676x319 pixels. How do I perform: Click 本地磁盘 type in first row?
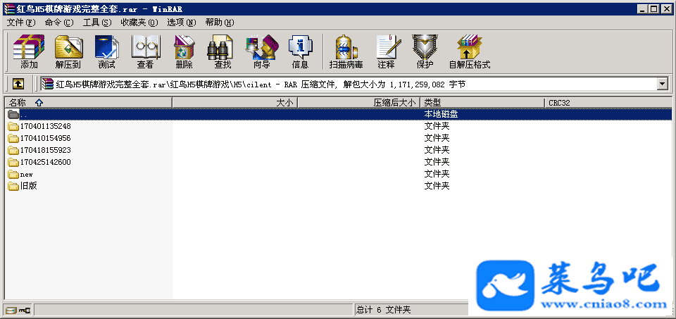(441, 115)
